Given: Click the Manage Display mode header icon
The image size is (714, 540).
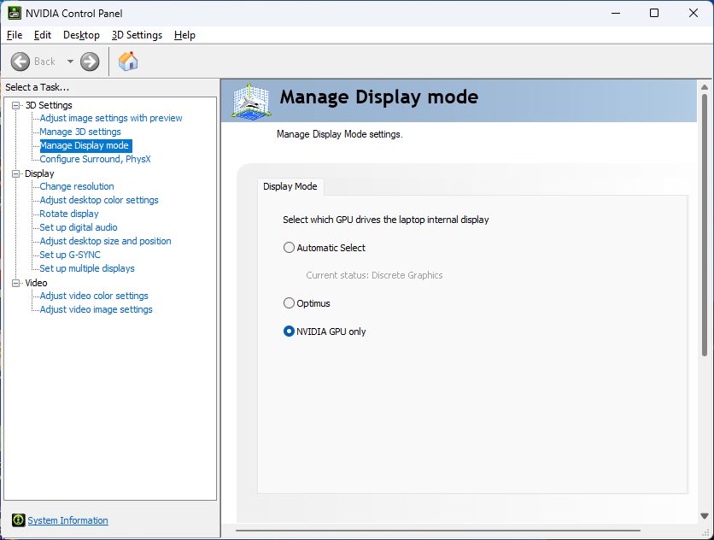Looking at the screenshot, I should [x=250, y=101].
